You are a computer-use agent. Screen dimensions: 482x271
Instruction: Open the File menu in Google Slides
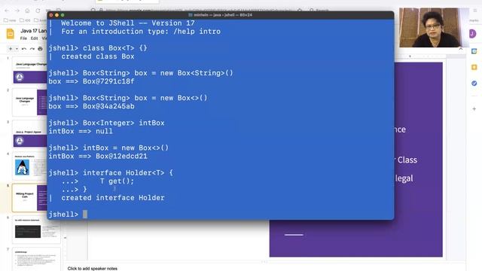[x=23, y=38]
